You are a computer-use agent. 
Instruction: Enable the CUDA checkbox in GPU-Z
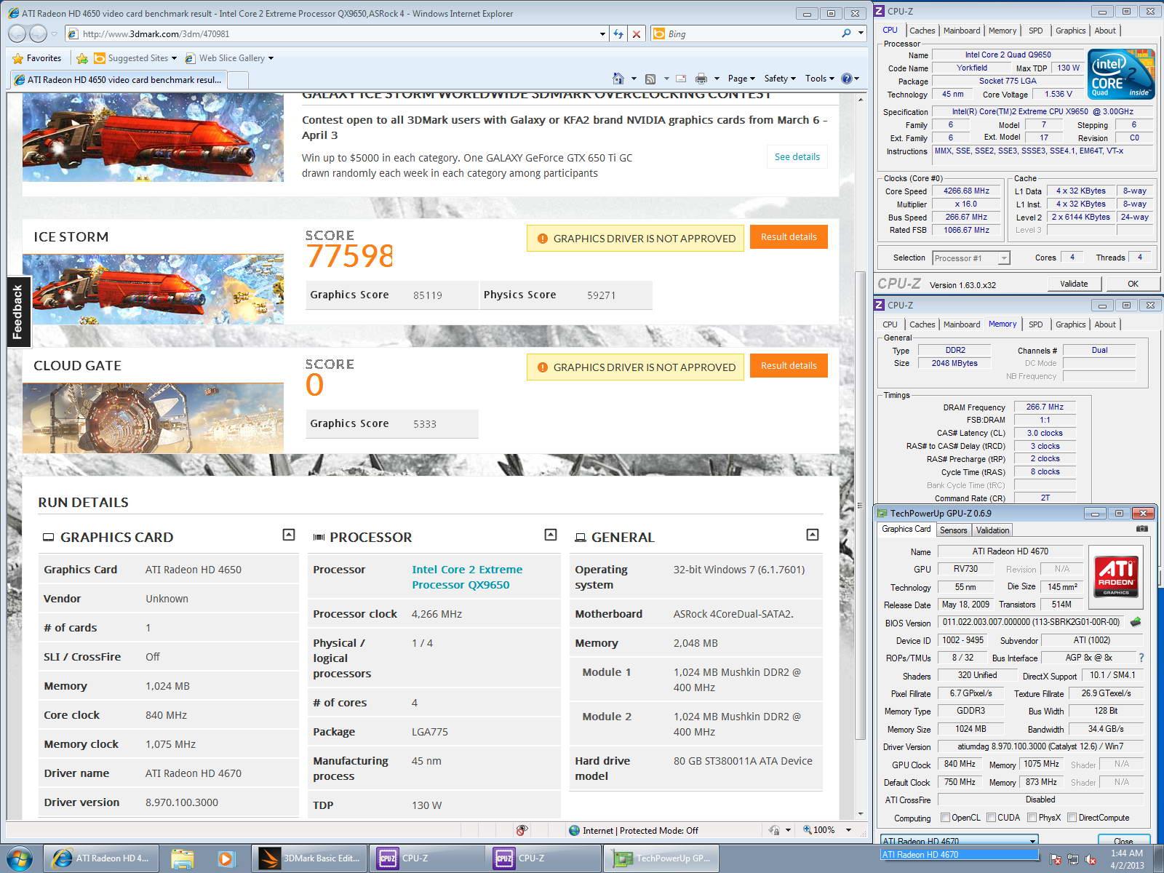[x=991, y=818]
